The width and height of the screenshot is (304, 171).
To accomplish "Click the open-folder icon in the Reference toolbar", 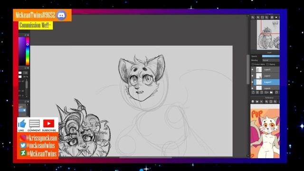I will [257, 101].
